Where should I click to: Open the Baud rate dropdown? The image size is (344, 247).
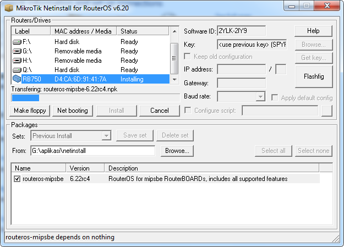[260, 96]
